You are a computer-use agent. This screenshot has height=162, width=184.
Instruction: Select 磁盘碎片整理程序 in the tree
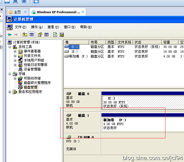(x=37, y=83)
